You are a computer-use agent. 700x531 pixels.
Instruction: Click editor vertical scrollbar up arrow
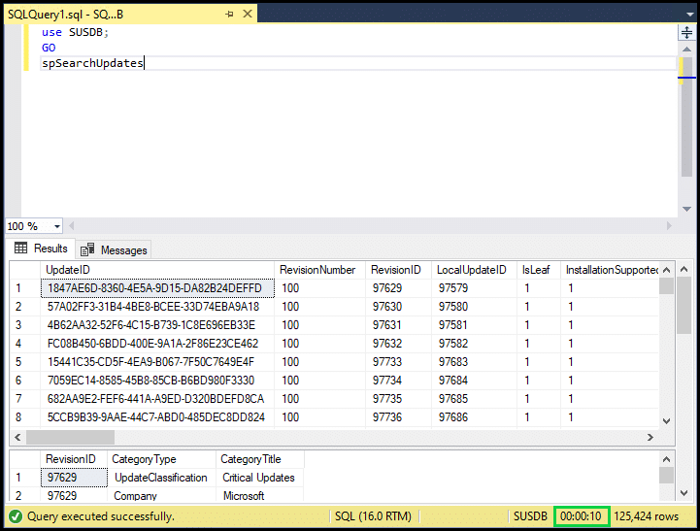click(686, 50)
